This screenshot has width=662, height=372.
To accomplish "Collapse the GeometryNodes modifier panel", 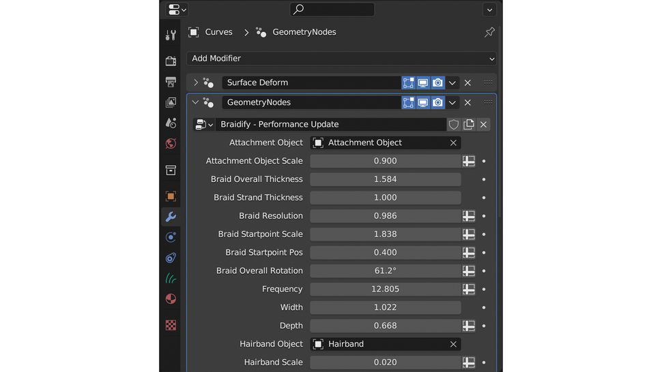I will pos(196,103).
